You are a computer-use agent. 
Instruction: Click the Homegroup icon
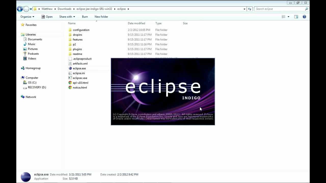click(x=23, y=68)
